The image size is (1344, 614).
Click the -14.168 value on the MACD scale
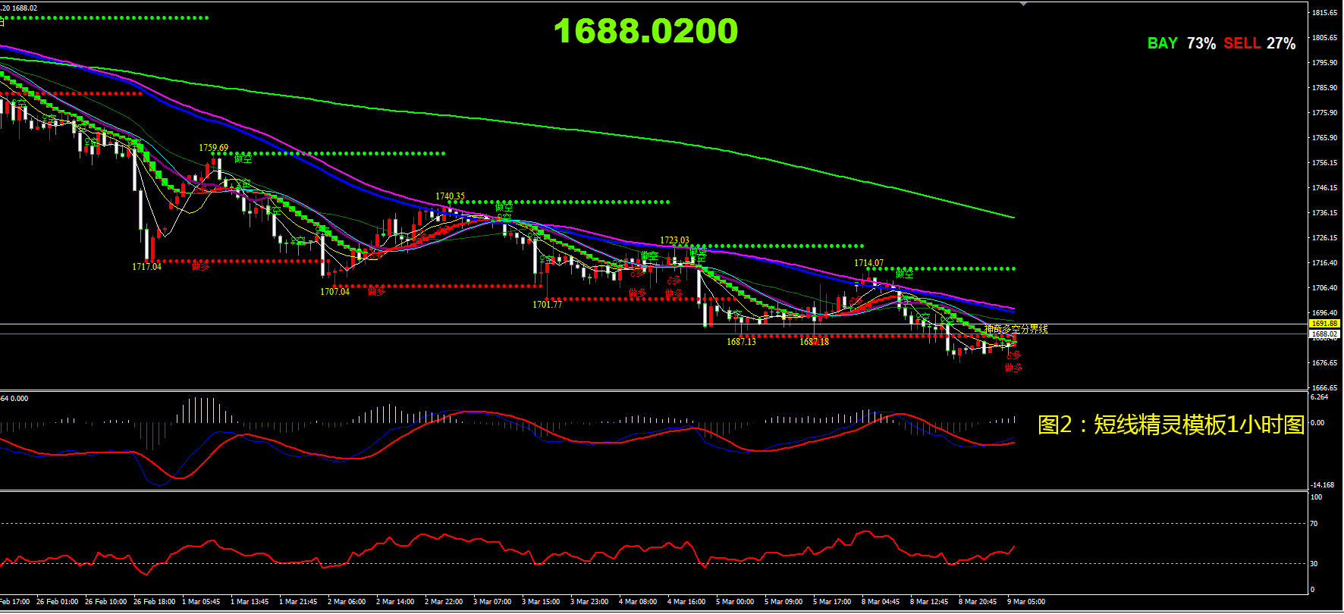point(1323,485)
